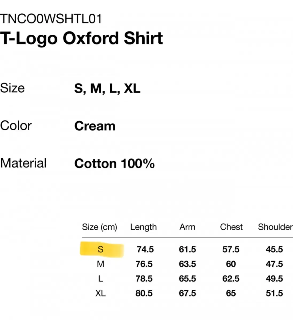Select the T-Logo Oxford Shirt title
The height and width of the screenshot is (320, 293).
tap(81, 38)
